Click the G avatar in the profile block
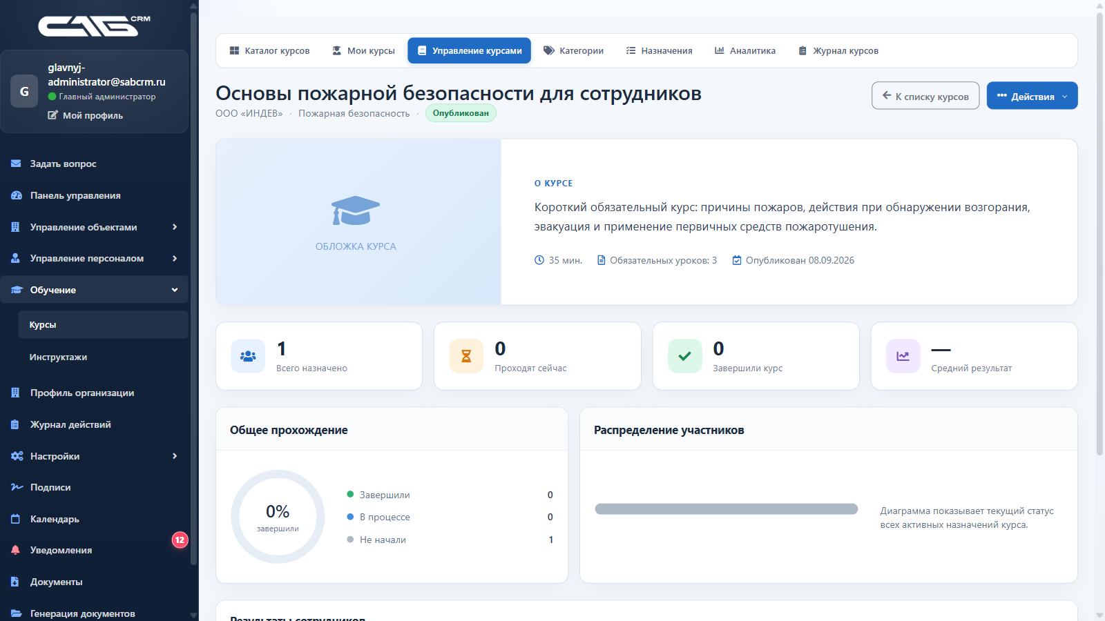This screenshot has height=621, width=1105. [24, 91]
